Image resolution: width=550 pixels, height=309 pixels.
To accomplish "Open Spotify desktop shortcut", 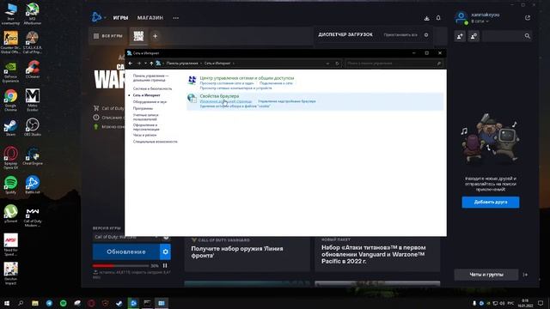I will (10, 185).
